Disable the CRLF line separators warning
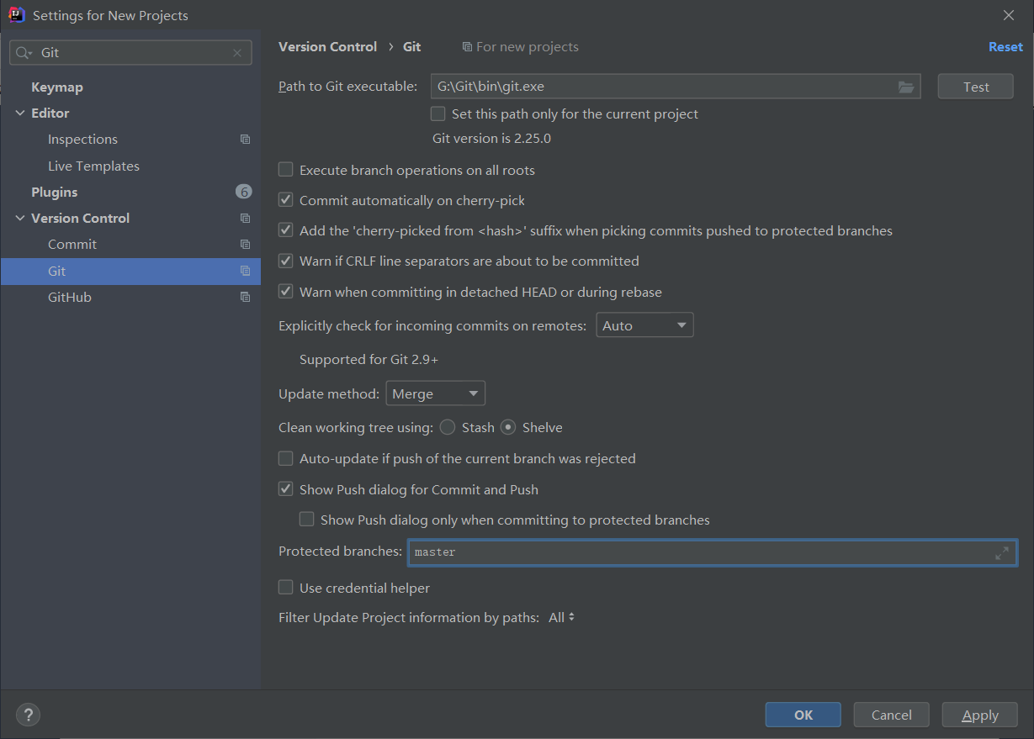1034x739 pixels. click(286, 261)
